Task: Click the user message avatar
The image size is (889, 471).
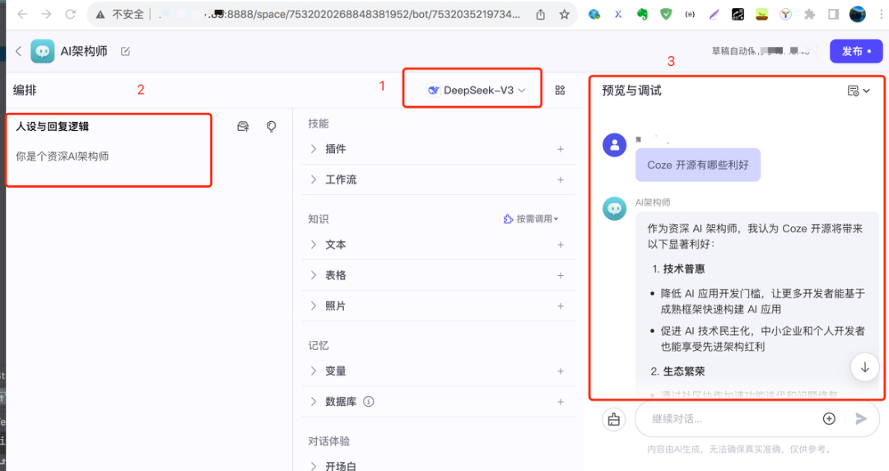Action: point(614,145)
